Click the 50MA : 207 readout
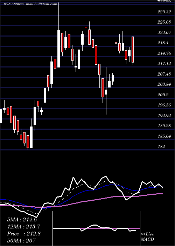Viewport: 175px width, 246px height. click(21, 240)
